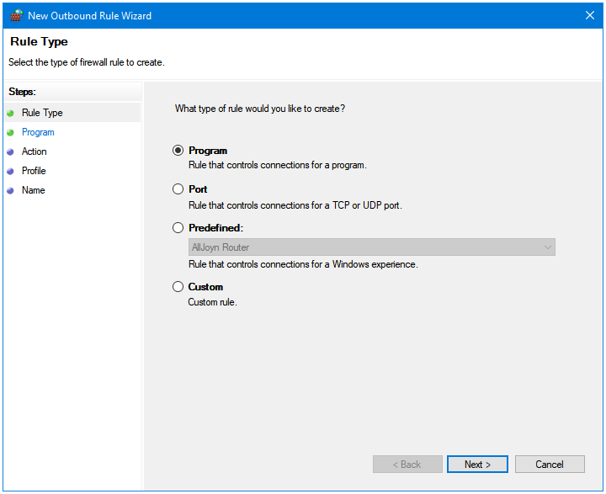The height and width of the screenshot is (494, 606).
Task: Click the green bullet beside Program step
Action: (10, 132)
